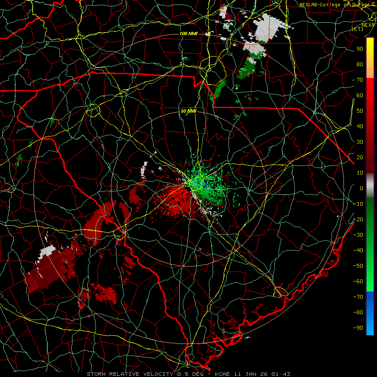Select the 50 value on the velocity scale
This screenshot has width=377, height=377.
tap(360, 111)
